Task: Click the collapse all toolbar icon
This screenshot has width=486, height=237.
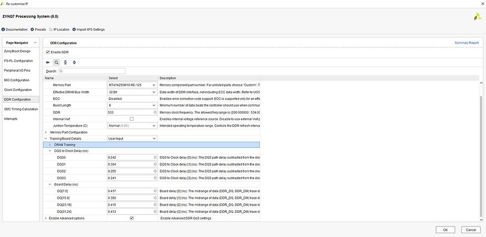Action: click(x=65, y=62)
